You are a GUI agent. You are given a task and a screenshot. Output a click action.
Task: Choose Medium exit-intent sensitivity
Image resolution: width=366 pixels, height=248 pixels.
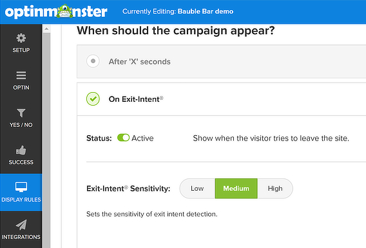[x=236, y=189]
